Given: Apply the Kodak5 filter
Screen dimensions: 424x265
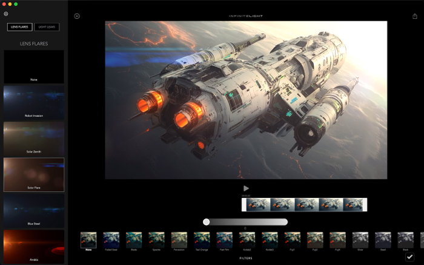Looking at the screenshot, I should [x=270, y=240].
